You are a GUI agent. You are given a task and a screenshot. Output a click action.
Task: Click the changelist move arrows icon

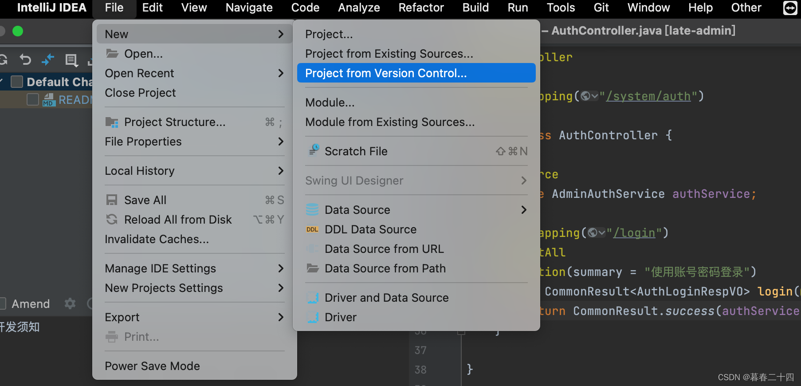[48, 59]
